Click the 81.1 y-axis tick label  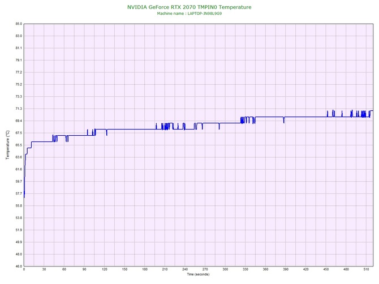[19, 48]
